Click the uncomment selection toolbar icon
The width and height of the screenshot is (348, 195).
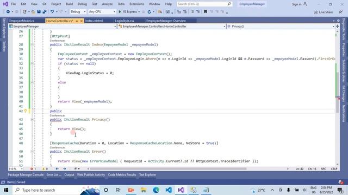click(198, 11)
